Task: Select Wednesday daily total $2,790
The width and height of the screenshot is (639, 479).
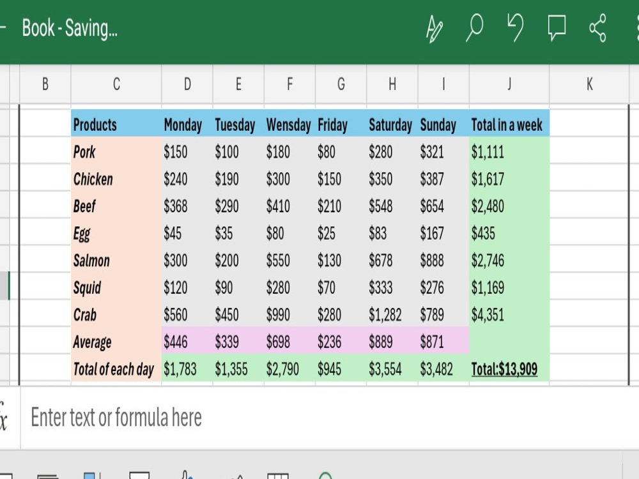Action: click(289, 369)
